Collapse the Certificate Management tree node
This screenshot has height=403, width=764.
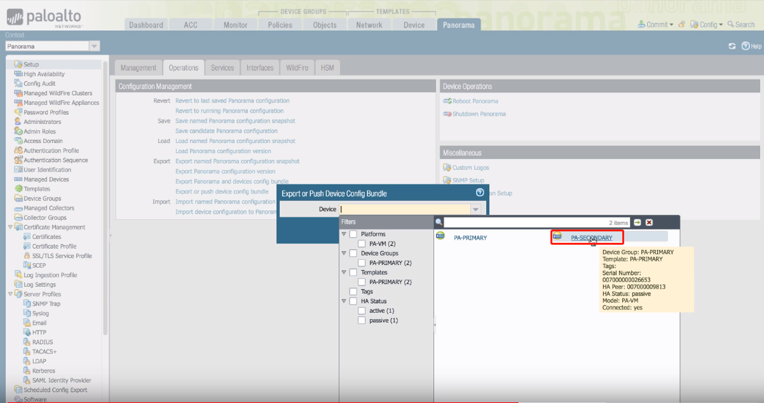point(10,228)
